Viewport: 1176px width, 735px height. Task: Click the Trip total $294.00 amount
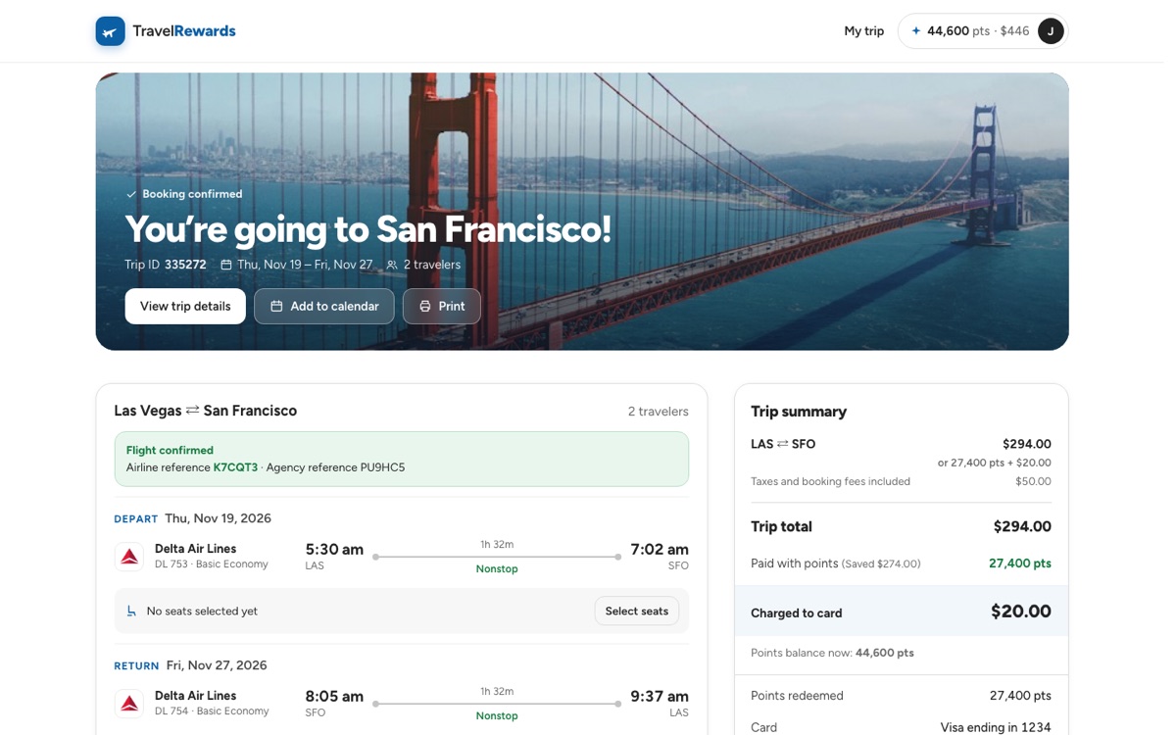[x=1022, y=526]
